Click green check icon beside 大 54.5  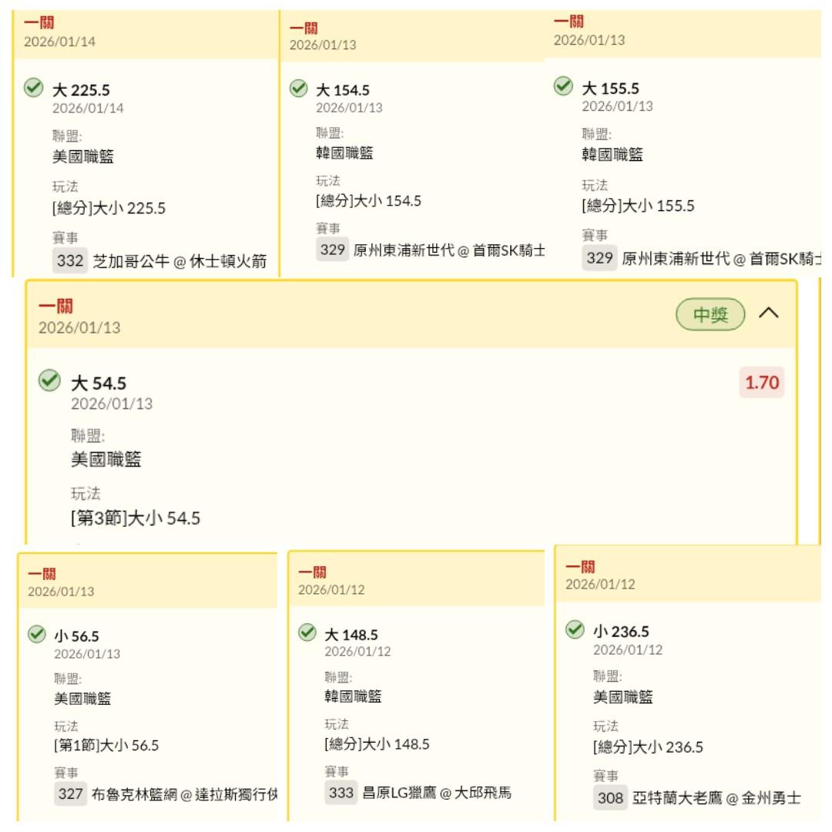50,380
